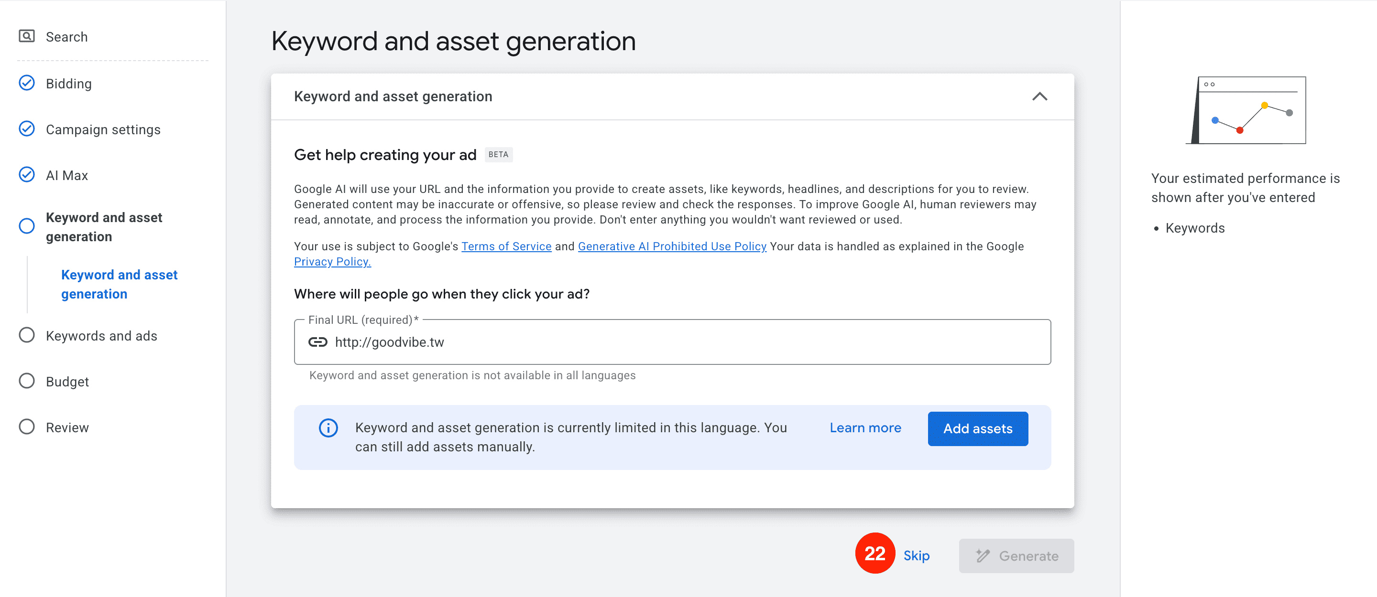Click the Learn more link
1377x597 pixels.
pos(865,428)
